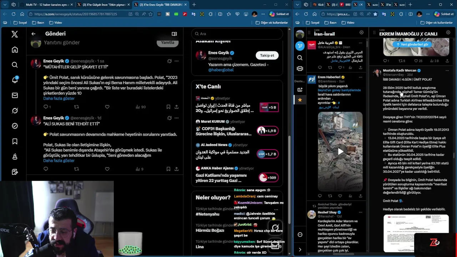Toggle repost on "ALİ SUKAS BENİ TEHDİT ETTİ" post

pos(76,169)
